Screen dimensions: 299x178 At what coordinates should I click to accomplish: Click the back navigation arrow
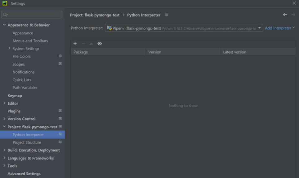pyautogui.click(x=285, y=15)
